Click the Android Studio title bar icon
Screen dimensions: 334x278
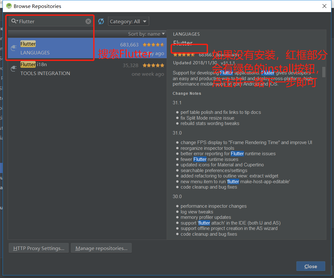[9, 6]
